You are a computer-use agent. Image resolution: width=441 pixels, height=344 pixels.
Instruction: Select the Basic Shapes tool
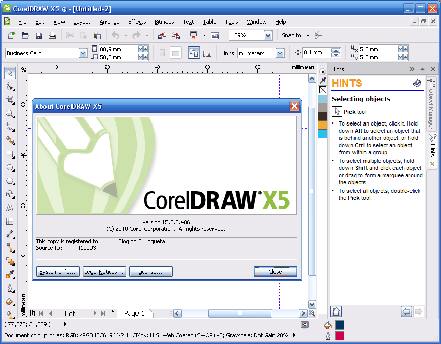(10, 194)
